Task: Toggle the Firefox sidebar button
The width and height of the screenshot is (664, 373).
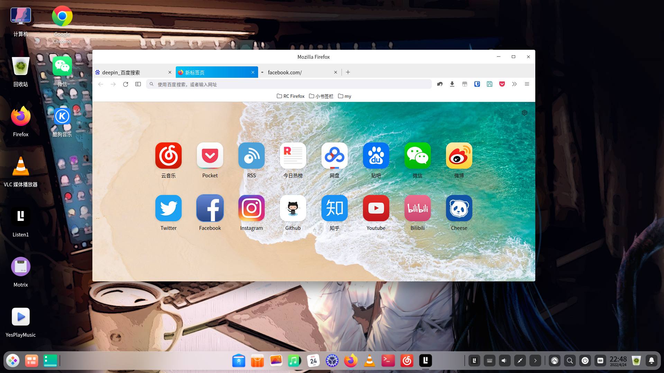Action: coord(138,84)
